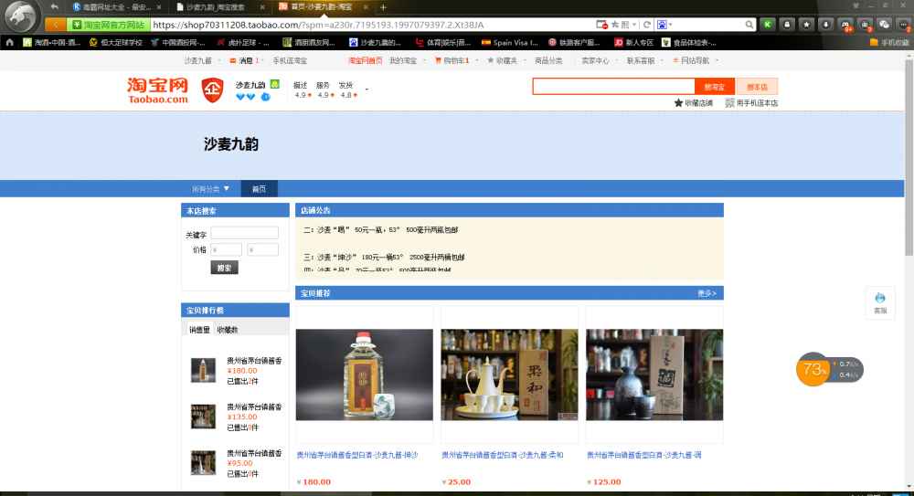Click the game controller icon in the toolbar
This screenshot has width=914, height=496.
tap(845, 25)
